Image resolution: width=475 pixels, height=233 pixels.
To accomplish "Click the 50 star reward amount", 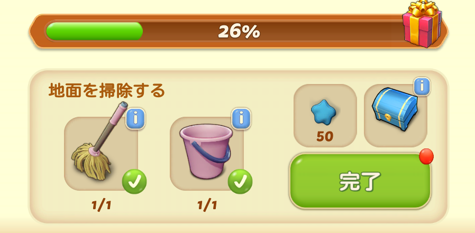I will [x=325, y=137].
